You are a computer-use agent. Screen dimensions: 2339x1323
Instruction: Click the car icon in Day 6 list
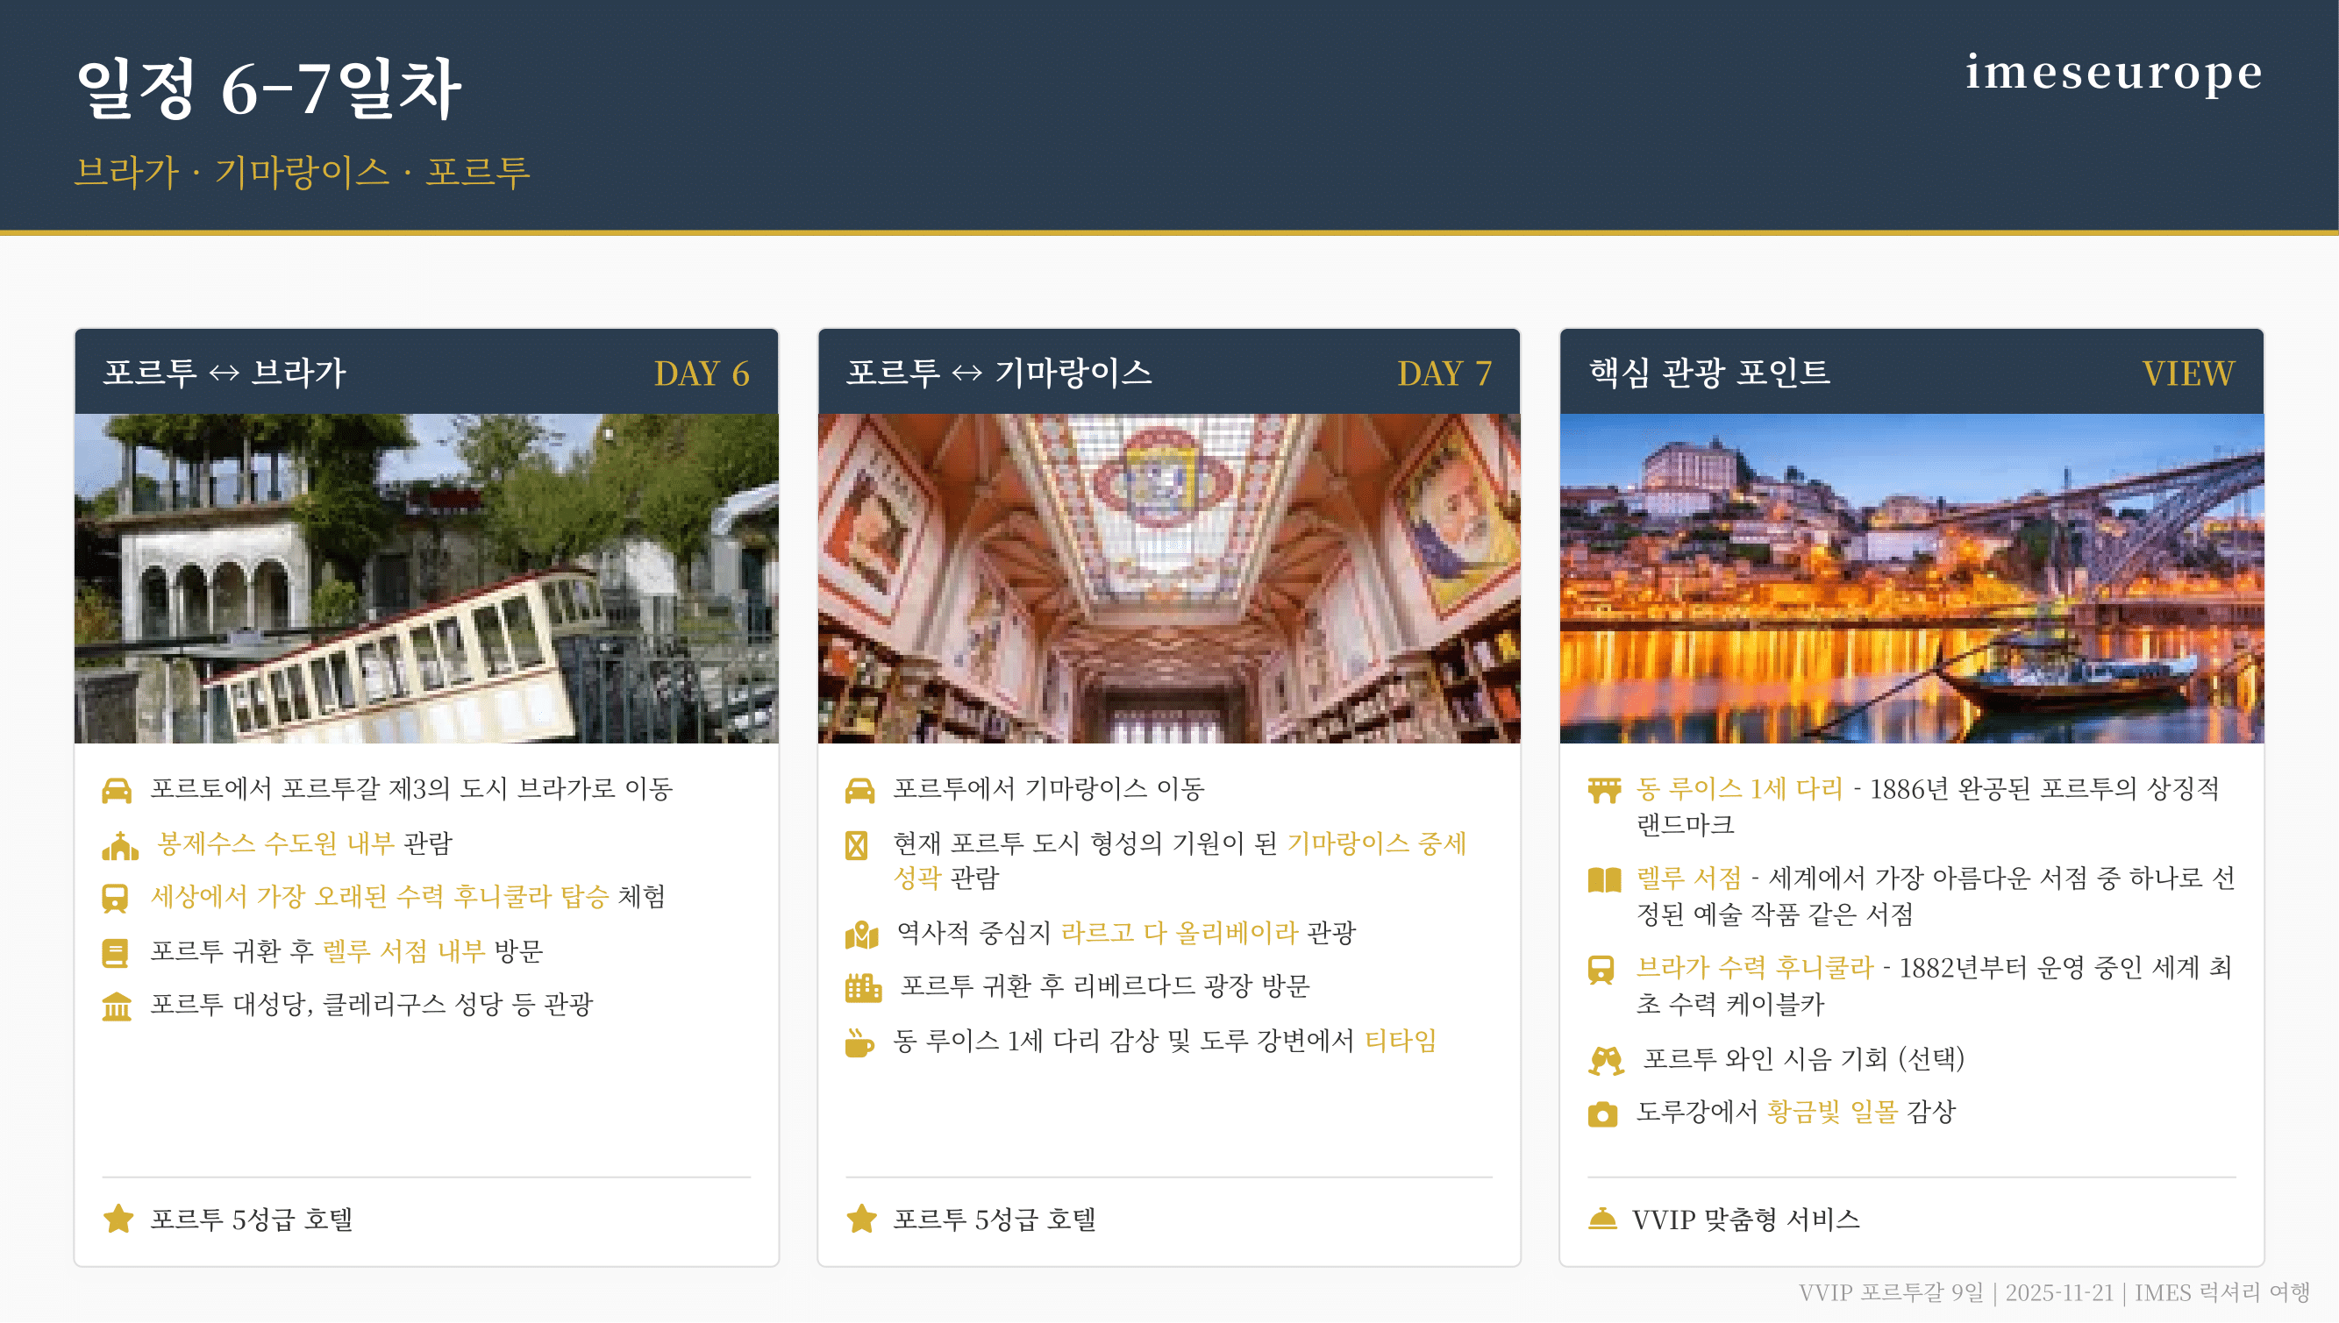[117, 790]
